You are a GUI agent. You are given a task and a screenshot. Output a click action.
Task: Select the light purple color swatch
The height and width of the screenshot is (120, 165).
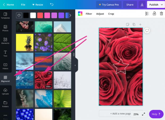point(54,15)
